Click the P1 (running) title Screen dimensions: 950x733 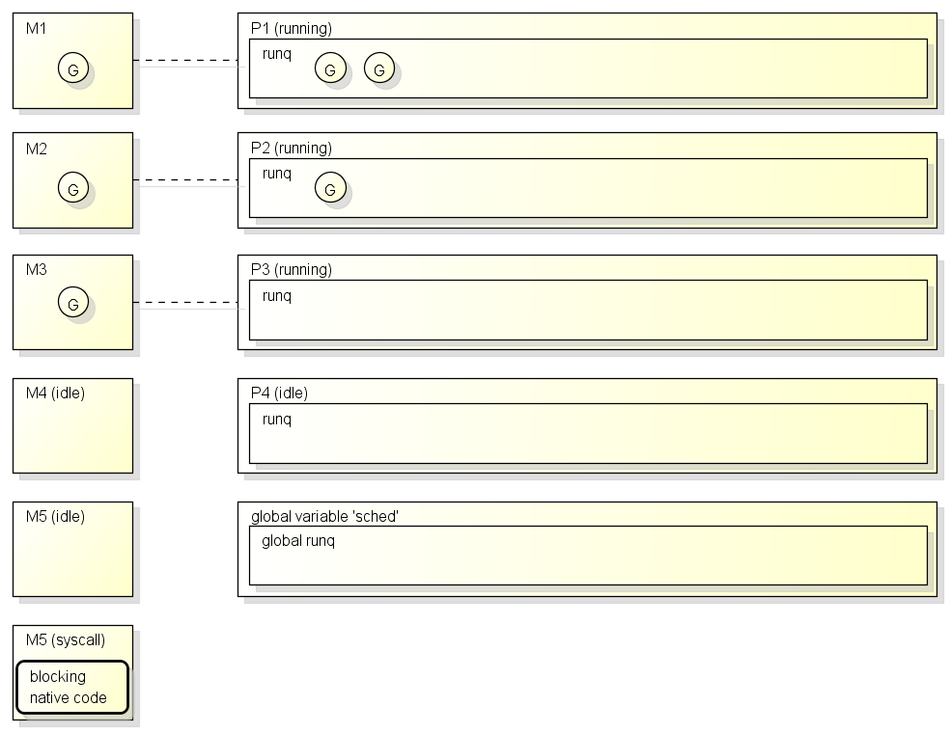[x=292, y=28]
